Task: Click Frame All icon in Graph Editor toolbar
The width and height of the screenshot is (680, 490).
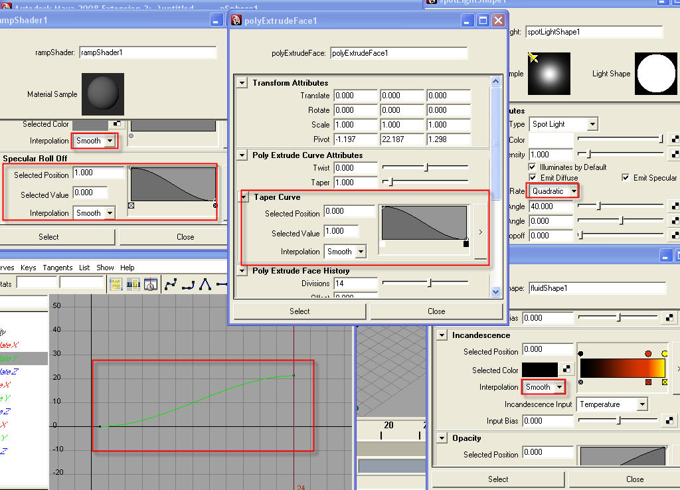Action: (x=116, y=284)
